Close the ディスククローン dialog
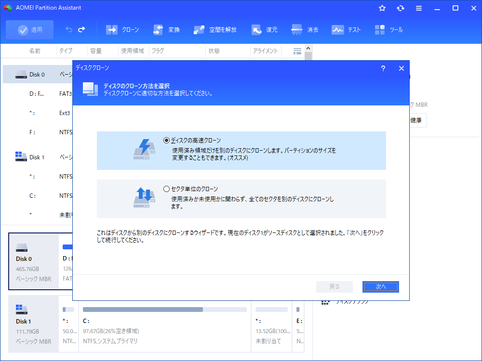The image size is (482, 361). [402, 68]
